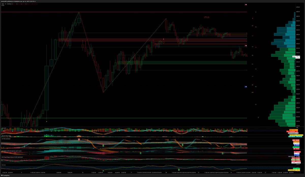Select the red marker icon near the top of the chart
The width and height of the screenshot is (305, 177).
[246, 5]
